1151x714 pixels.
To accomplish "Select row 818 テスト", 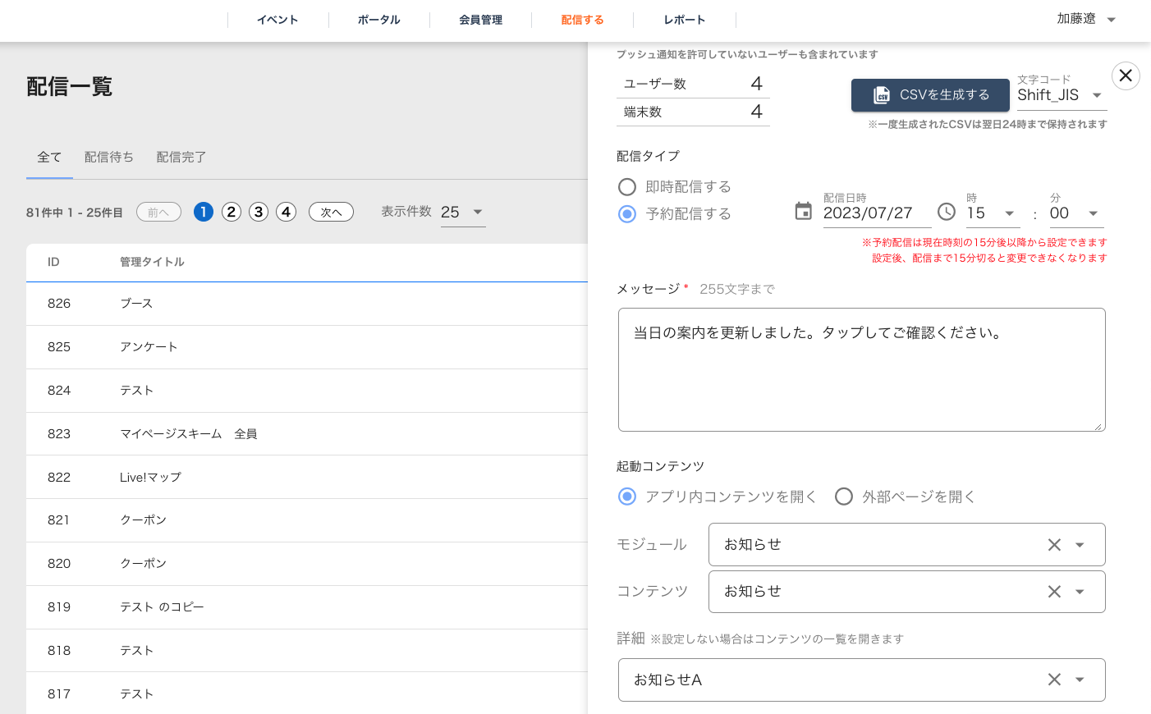I will click(307, 651).
